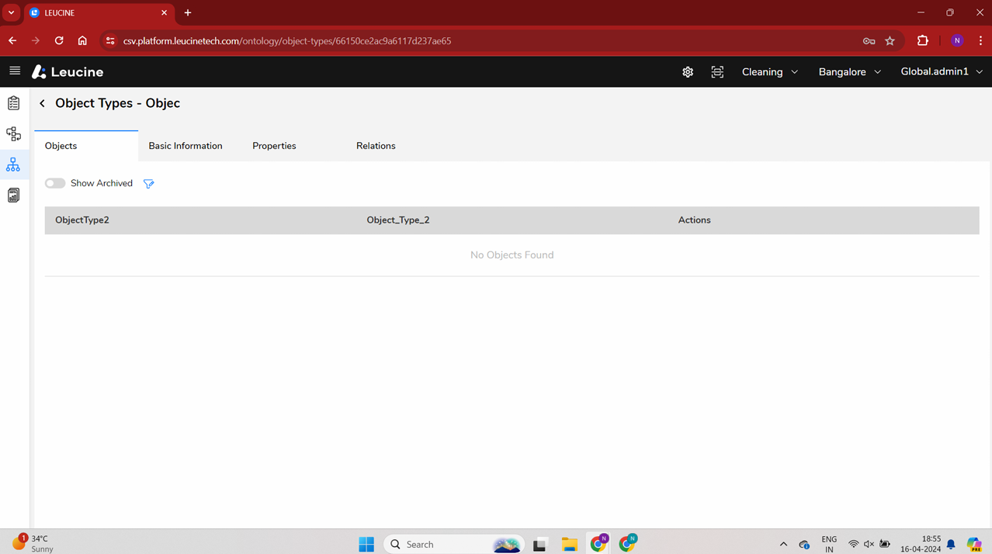This screenshot has height=554, width=992.
Task: Select the ontology hierarchy icon in sidebar
Action: coord(13,164)
